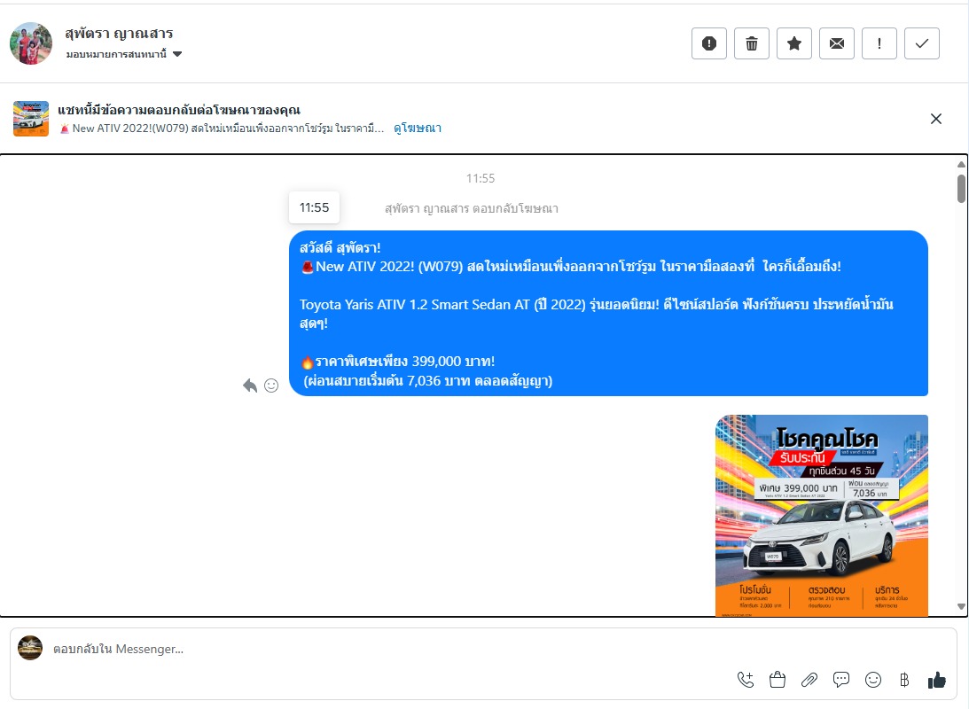Open the Toyota Yaris ATIV car image

(x=822, y=516)
